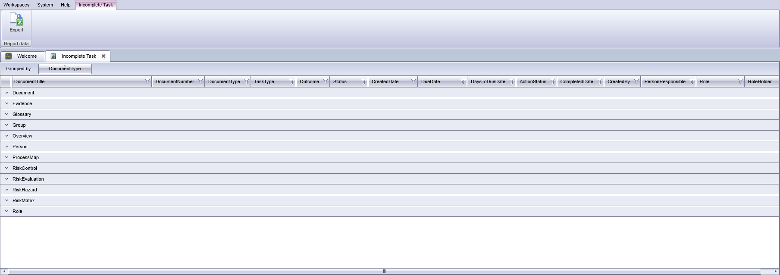Filter the DaysToDueDate column
The image size is (780, 275).
511,81
